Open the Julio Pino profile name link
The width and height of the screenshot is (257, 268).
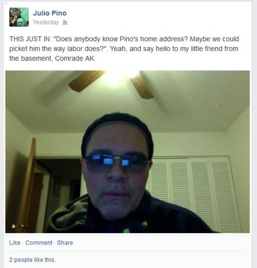[50, 13]
